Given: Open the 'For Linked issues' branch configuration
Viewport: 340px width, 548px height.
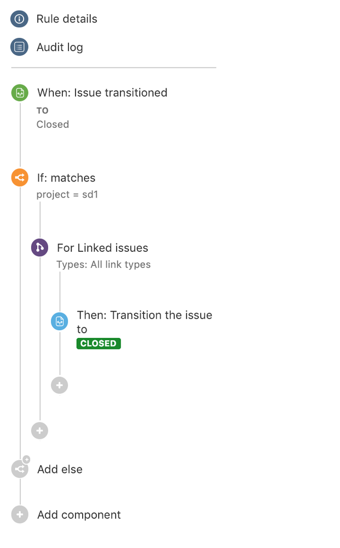Looking at the screenshot, I should coord(102,247).
